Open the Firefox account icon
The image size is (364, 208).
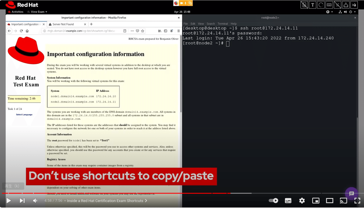click(172, 31)
